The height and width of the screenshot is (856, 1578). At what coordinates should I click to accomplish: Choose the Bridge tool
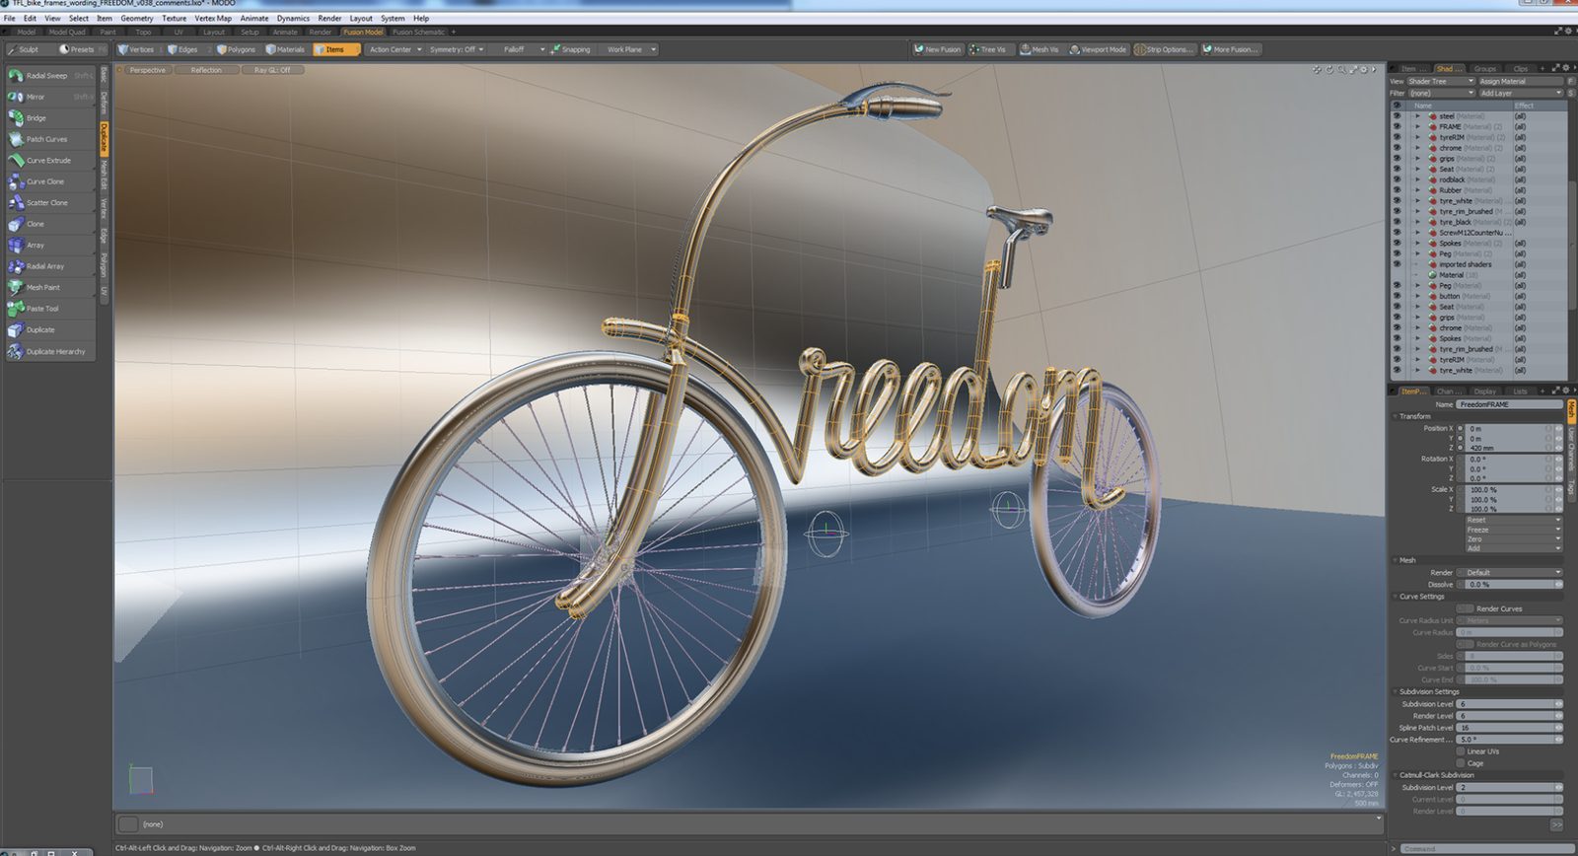(51, 118)
